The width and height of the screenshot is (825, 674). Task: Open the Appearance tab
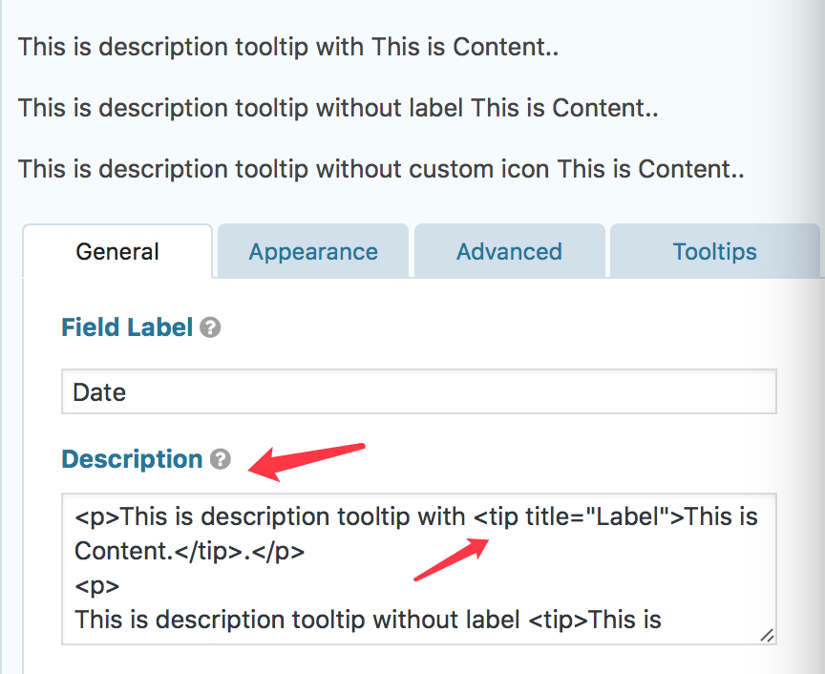(x=313, y=252)
